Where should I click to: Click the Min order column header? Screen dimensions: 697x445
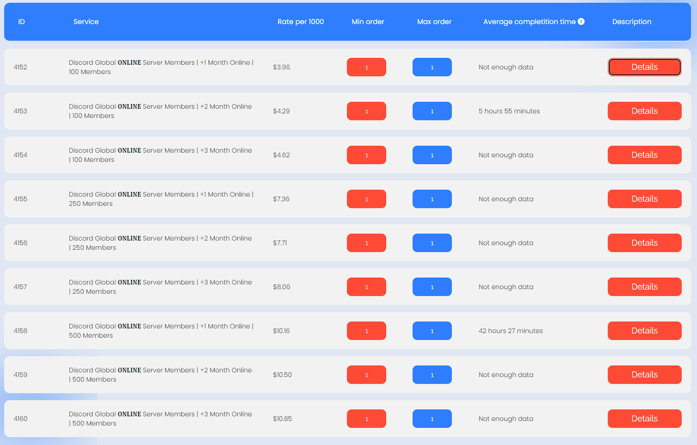[x=368, y=22]
